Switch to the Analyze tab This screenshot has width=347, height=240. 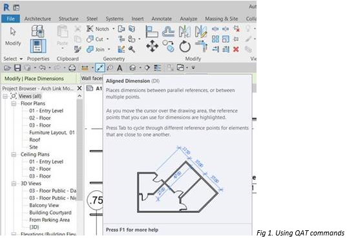click(x=189, y=19)
